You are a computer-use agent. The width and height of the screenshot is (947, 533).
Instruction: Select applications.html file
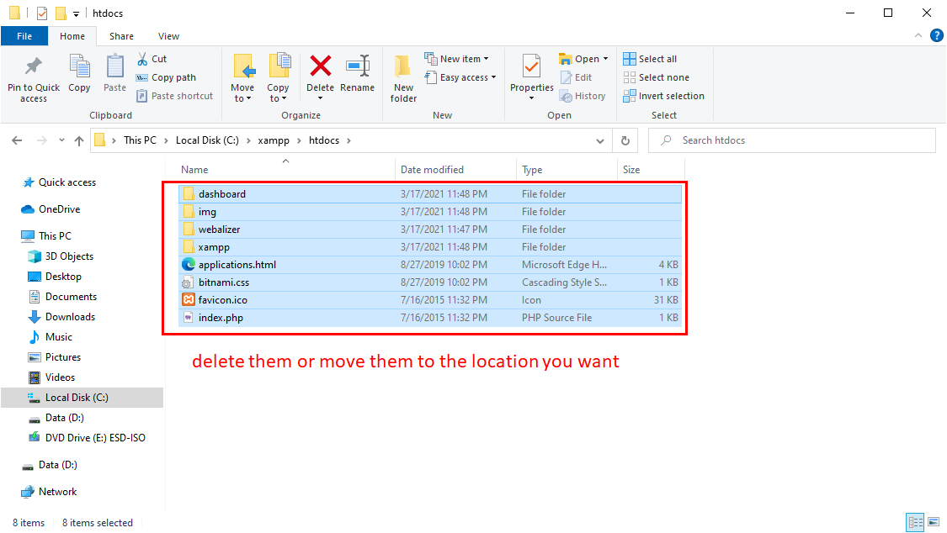pyautogui.click(x=430, y=265)
